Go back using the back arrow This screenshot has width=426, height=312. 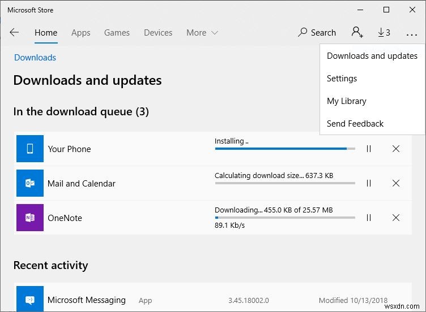tap(14, 33)
